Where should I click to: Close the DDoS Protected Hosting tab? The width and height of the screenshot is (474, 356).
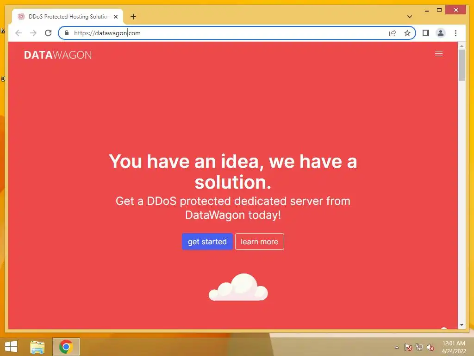(115, 17)
